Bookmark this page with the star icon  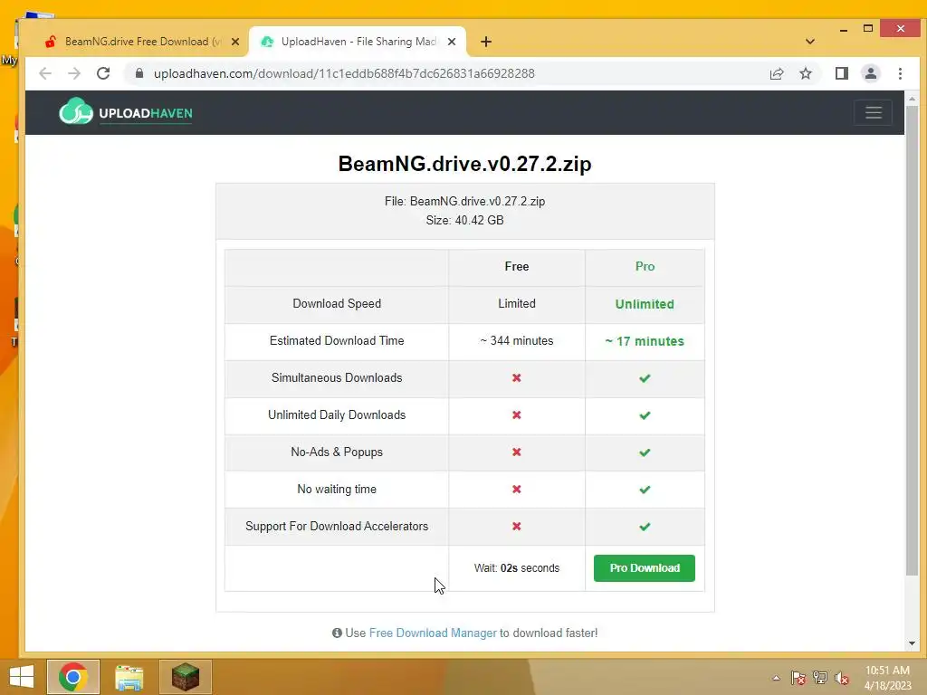click(805, 73)
